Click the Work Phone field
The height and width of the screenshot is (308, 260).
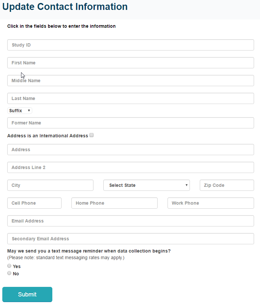pyautogui.click(x=211, y=203)
